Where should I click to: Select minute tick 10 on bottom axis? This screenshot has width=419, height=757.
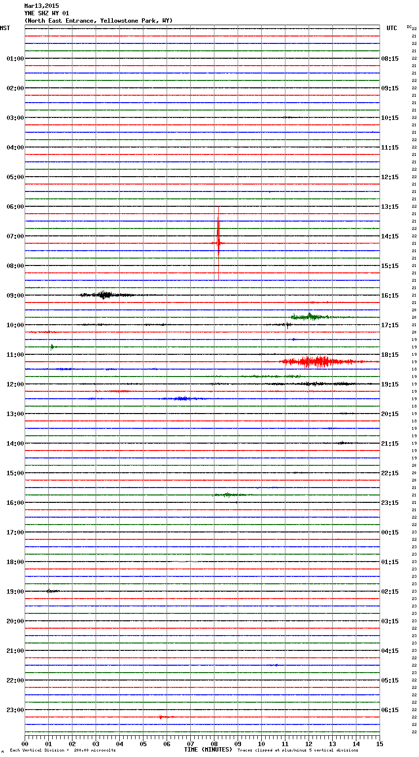click(x=262, y=744)
